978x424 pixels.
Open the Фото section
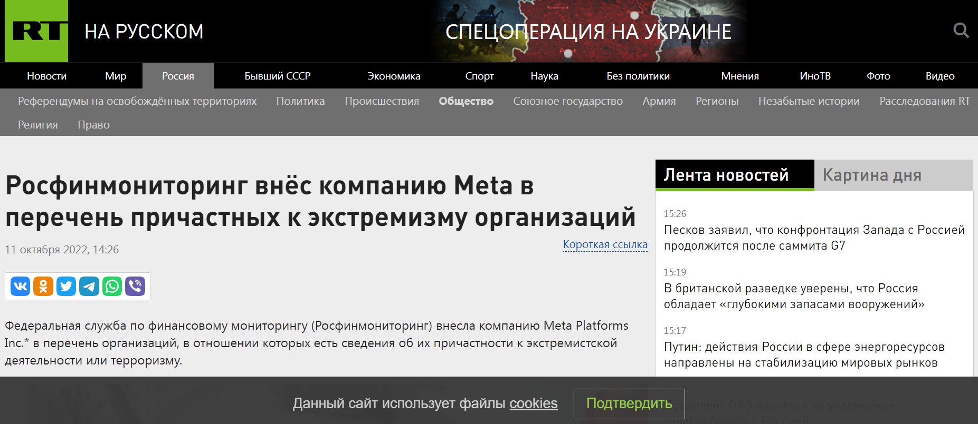878,76
